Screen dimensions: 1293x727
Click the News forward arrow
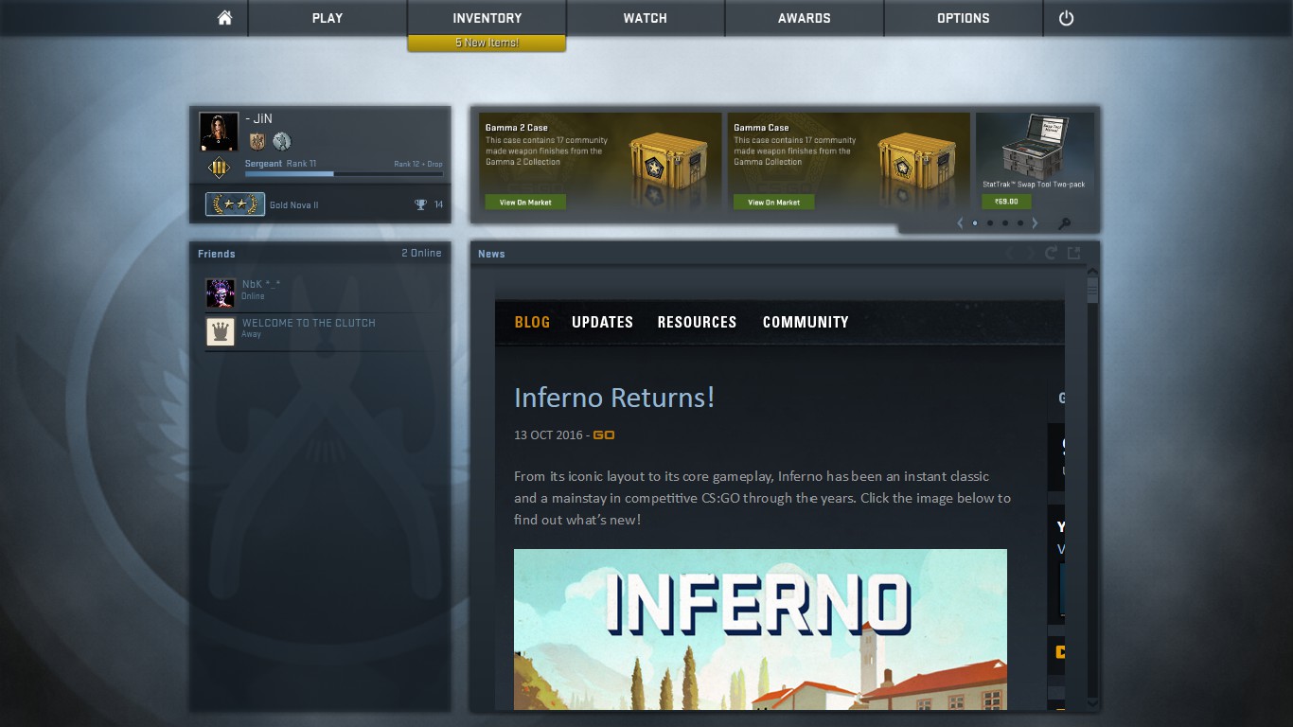click(1031, 253)
